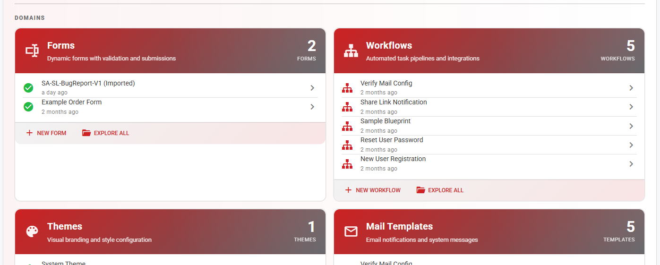
Task: Click the DOMAINS section heading
Action: (30, 18)
